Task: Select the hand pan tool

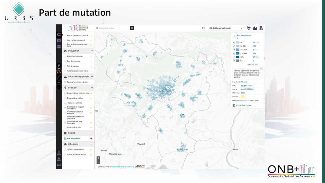Action: click(59, 65)
